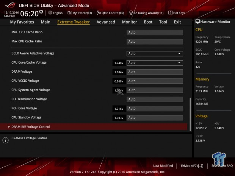The width and height of the screenshot is (235, 176).
Task: Click CPU Standby Voltage Auto field
Action: [x=155, y=118]
